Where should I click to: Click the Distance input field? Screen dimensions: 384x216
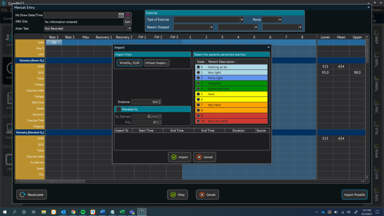click(144, 102)
